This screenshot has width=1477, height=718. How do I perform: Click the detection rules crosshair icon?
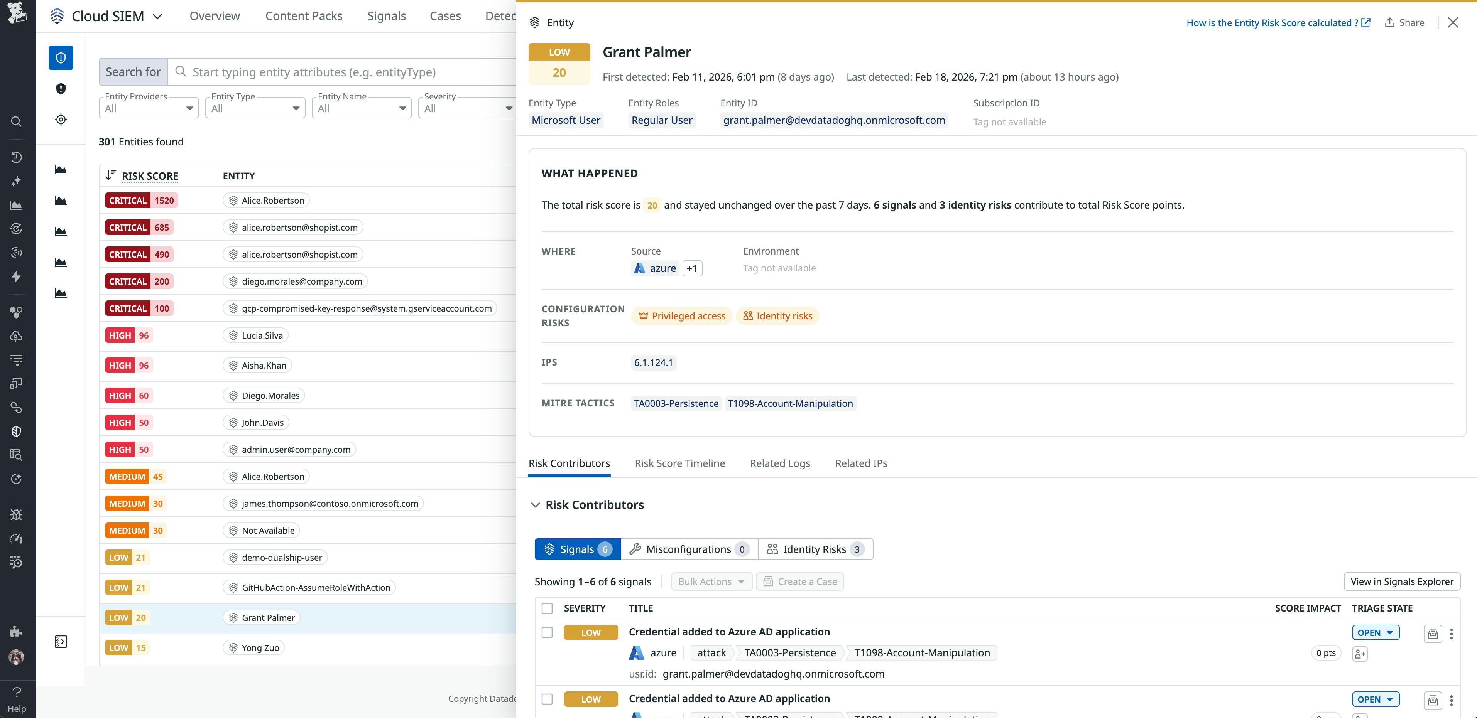click(61, 119)
